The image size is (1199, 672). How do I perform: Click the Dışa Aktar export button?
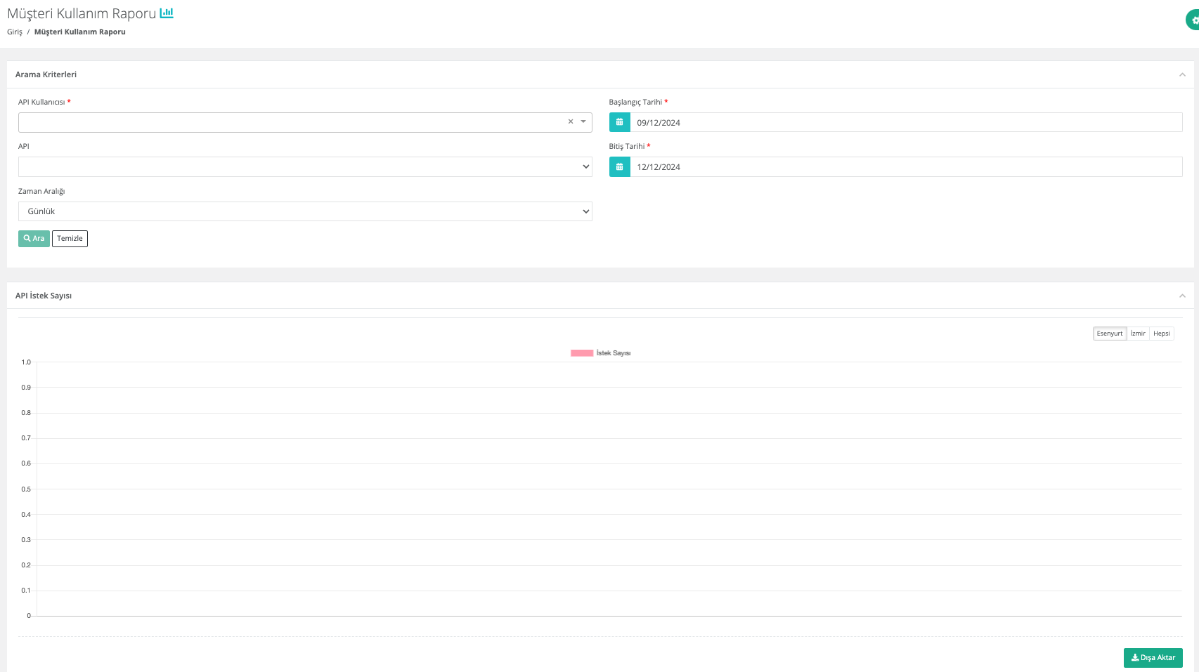pos(1153,658)
